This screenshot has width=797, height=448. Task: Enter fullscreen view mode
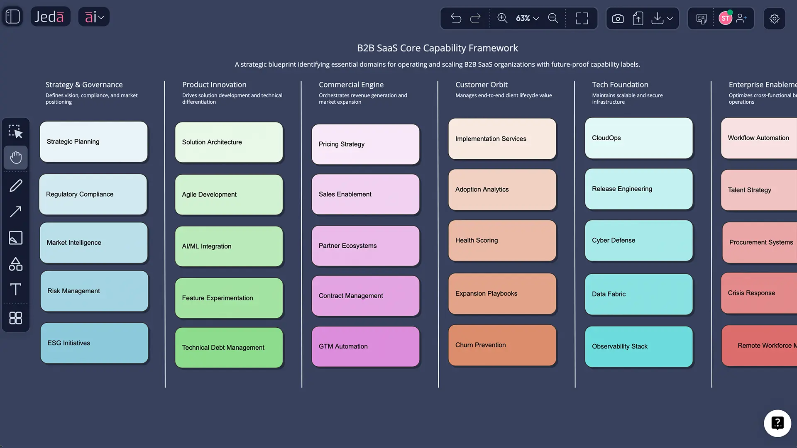click(581, 18)
